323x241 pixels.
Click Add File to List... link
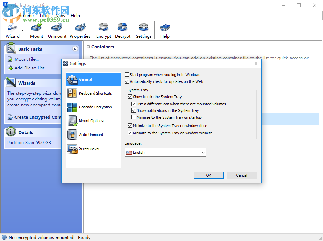(31, 68)
